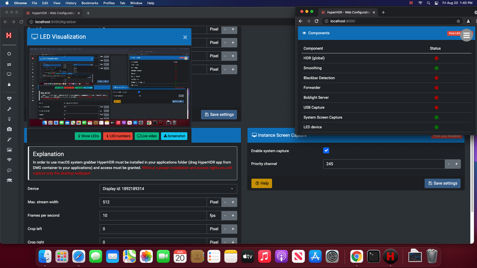477x268 pixels.
Task: Open the sidebar lightbulb icon
Action: pos(9,119)
